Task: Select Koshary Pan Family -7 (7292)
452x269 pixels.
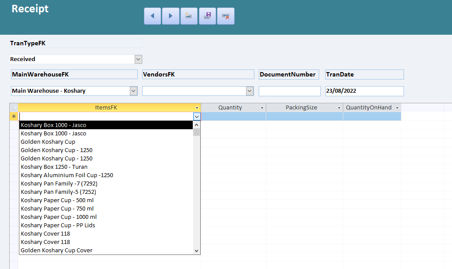Action: 106,183
